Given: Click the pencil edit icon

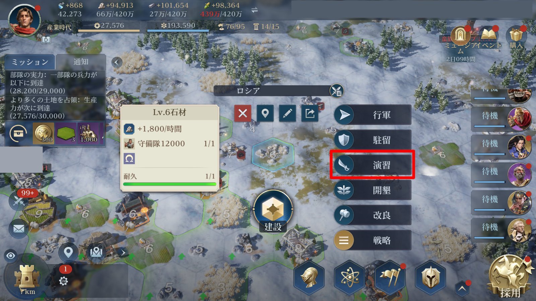Looking at the screenshot, I should click(x=287, y=113).
